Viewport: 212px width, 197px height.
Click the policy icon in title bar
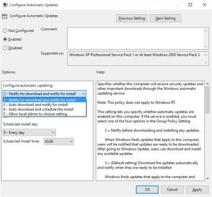tap(5, 5)
